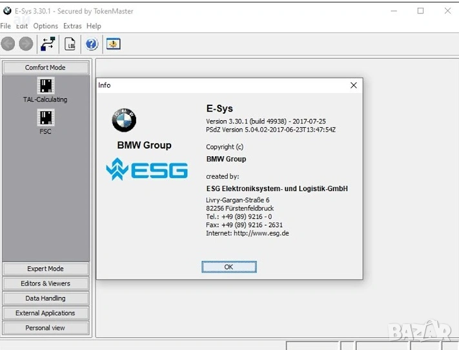The image size is (459, 350).
Task: Open the File menu
Action: point(5,26)
